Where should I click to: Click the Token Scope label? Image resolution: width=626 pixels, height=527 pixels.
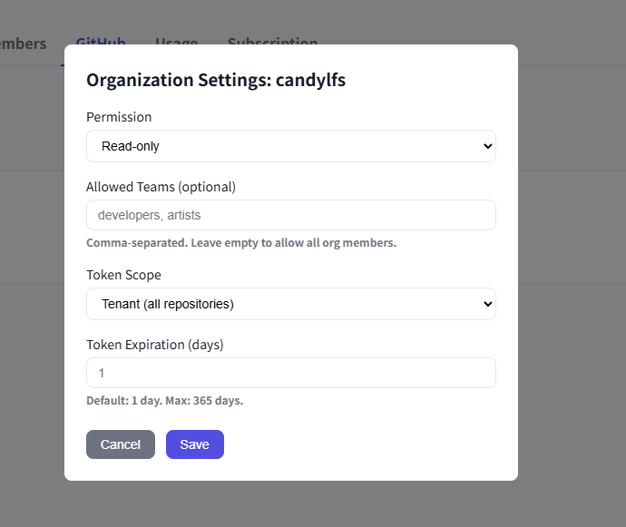pyautogui.click(x=123, y=275)
